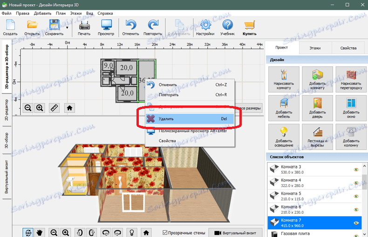Open Настройки settings gear

tap(205, 27)
